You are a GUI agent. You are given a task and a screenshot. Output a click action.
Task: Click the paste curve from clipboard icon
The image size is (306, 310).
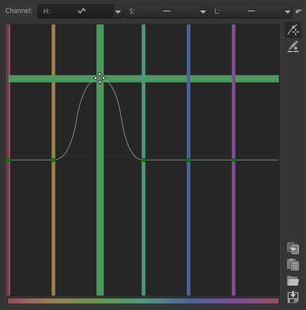(x=293, y=264)
